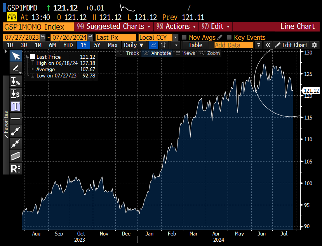Click the Last Px field
The height and width of the screenshot is (246, 322).
pos(116,37)
